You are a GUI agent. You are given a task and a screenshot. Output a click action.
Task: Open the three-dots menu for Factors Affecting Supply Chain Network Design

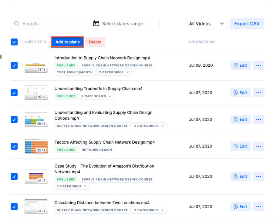click(258, 146)
